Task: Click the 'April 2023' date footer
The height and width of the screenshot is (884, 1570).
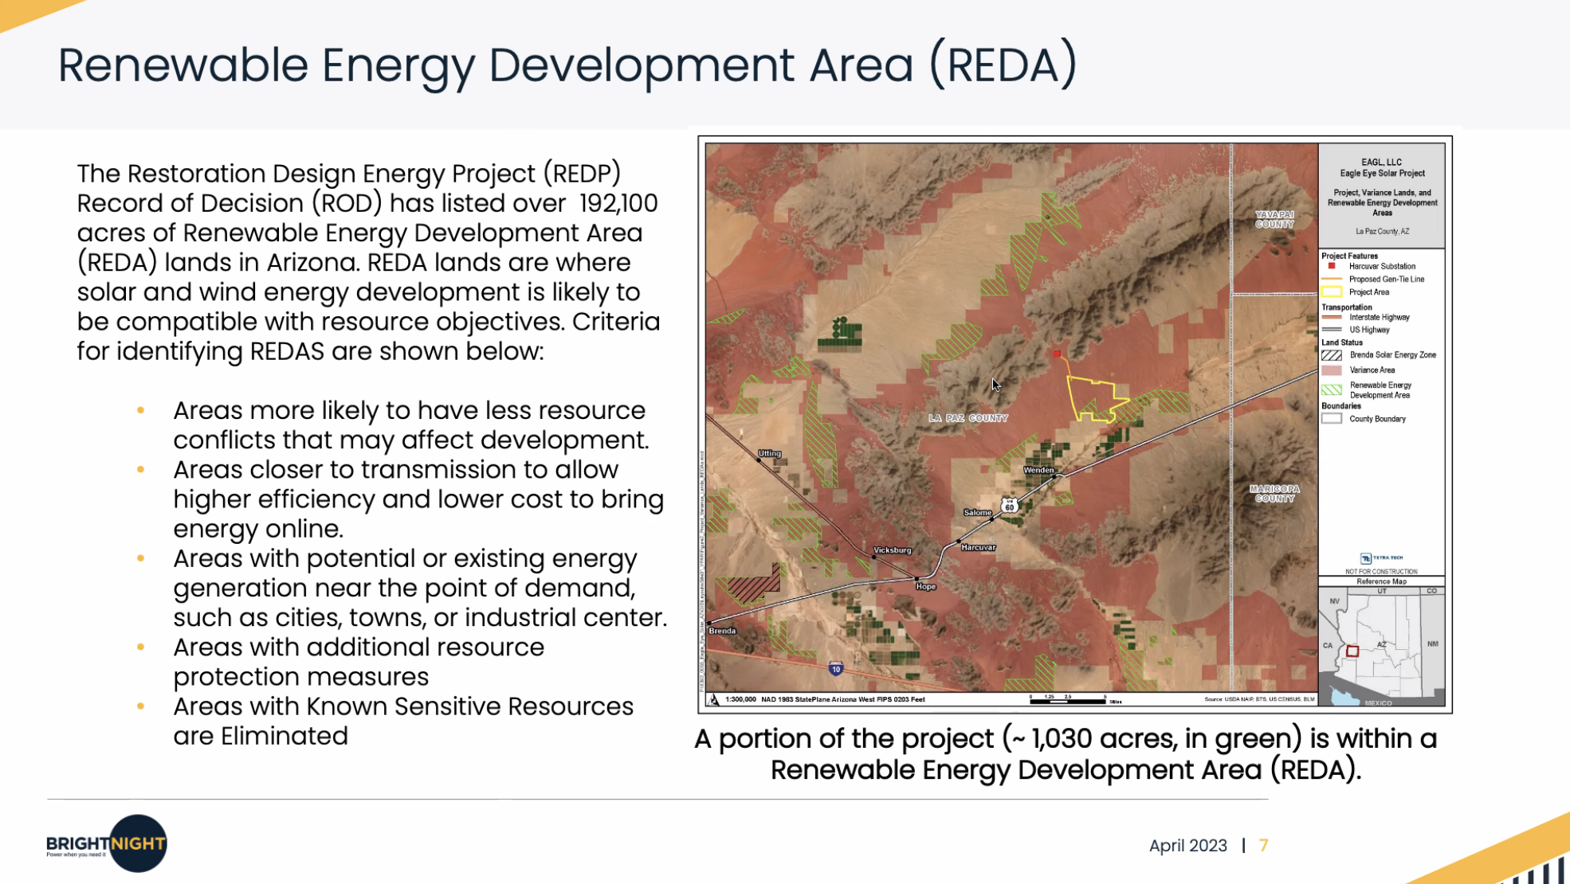Action: 1187,846
